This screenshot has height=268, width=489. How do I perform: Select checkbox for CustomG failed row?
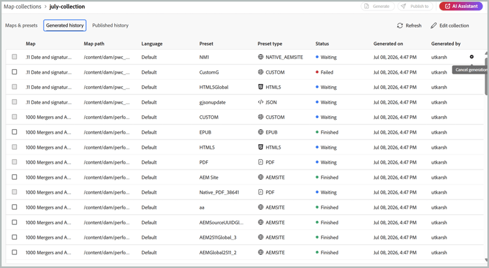click(x=14, y=72)
